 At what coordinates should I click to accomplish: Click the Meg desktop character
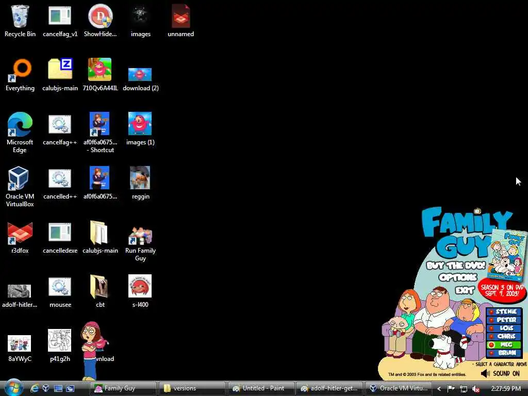point(90,350)
